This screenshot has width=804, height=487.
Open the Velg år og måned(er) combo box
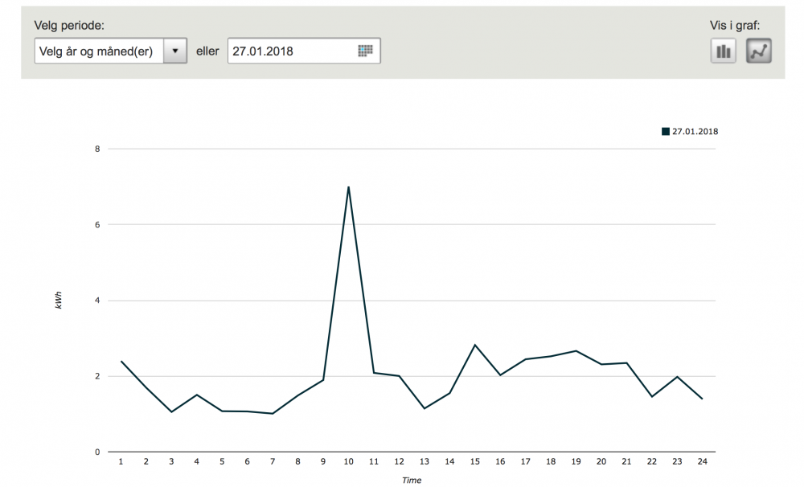(100, 51)
